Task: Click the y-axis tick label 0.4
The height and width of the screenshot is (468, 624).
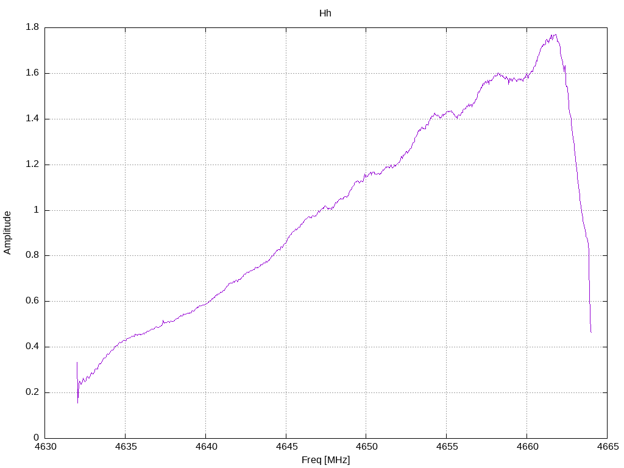Action: tap(32, 347)
